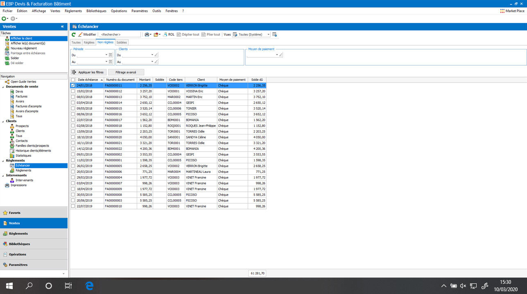Click the green refresh icon in Échéancier toolbar
527x294 pixels.
pos(74,35)
